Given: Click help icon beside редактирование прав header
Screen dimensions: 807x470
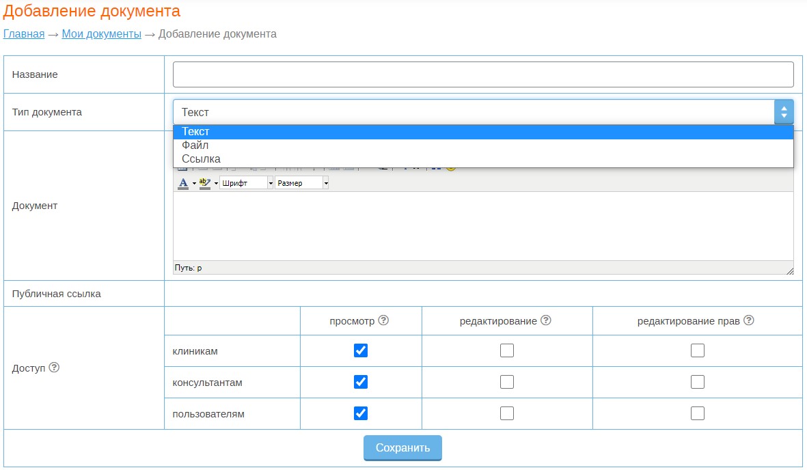Looking at the screenshot, I should click(749, 320).
